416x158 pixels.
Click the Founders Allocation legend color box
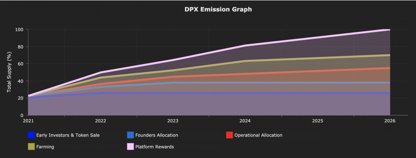tap(130, 135)
